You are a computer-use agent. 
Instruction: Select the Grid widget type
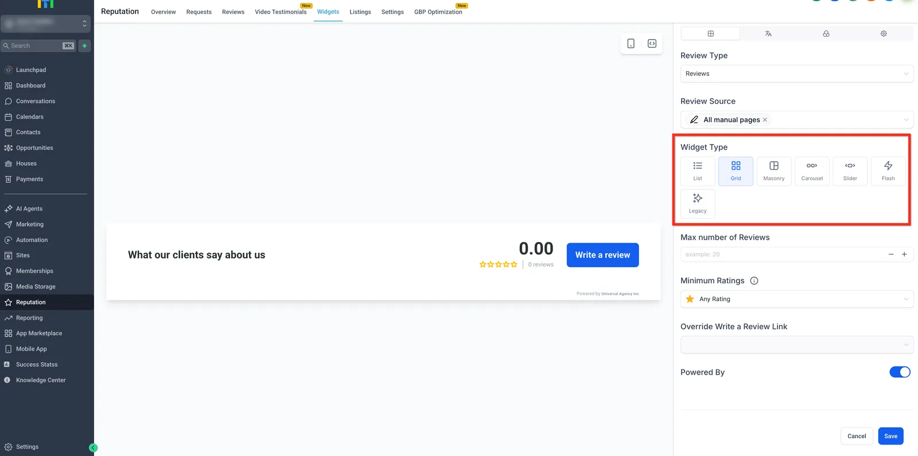[x=736, y=171]
